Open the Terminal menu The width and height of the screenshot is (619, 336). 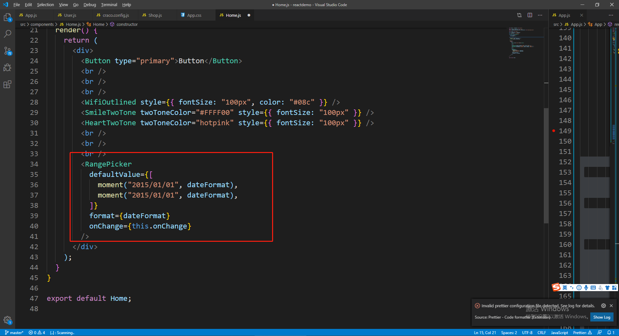point(109,5)
